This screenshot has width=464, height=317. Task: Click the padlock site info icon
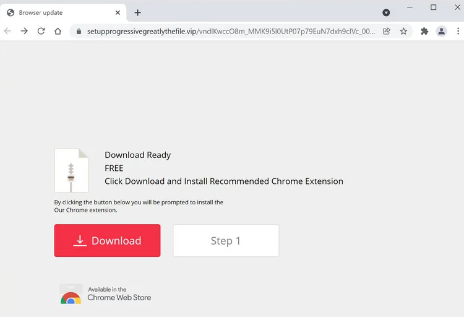79,31
